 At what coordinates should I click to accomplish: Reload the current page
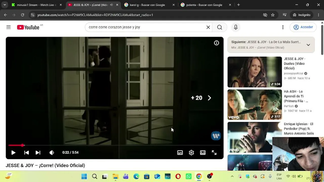pyautogui.click(x=23, y=15)
